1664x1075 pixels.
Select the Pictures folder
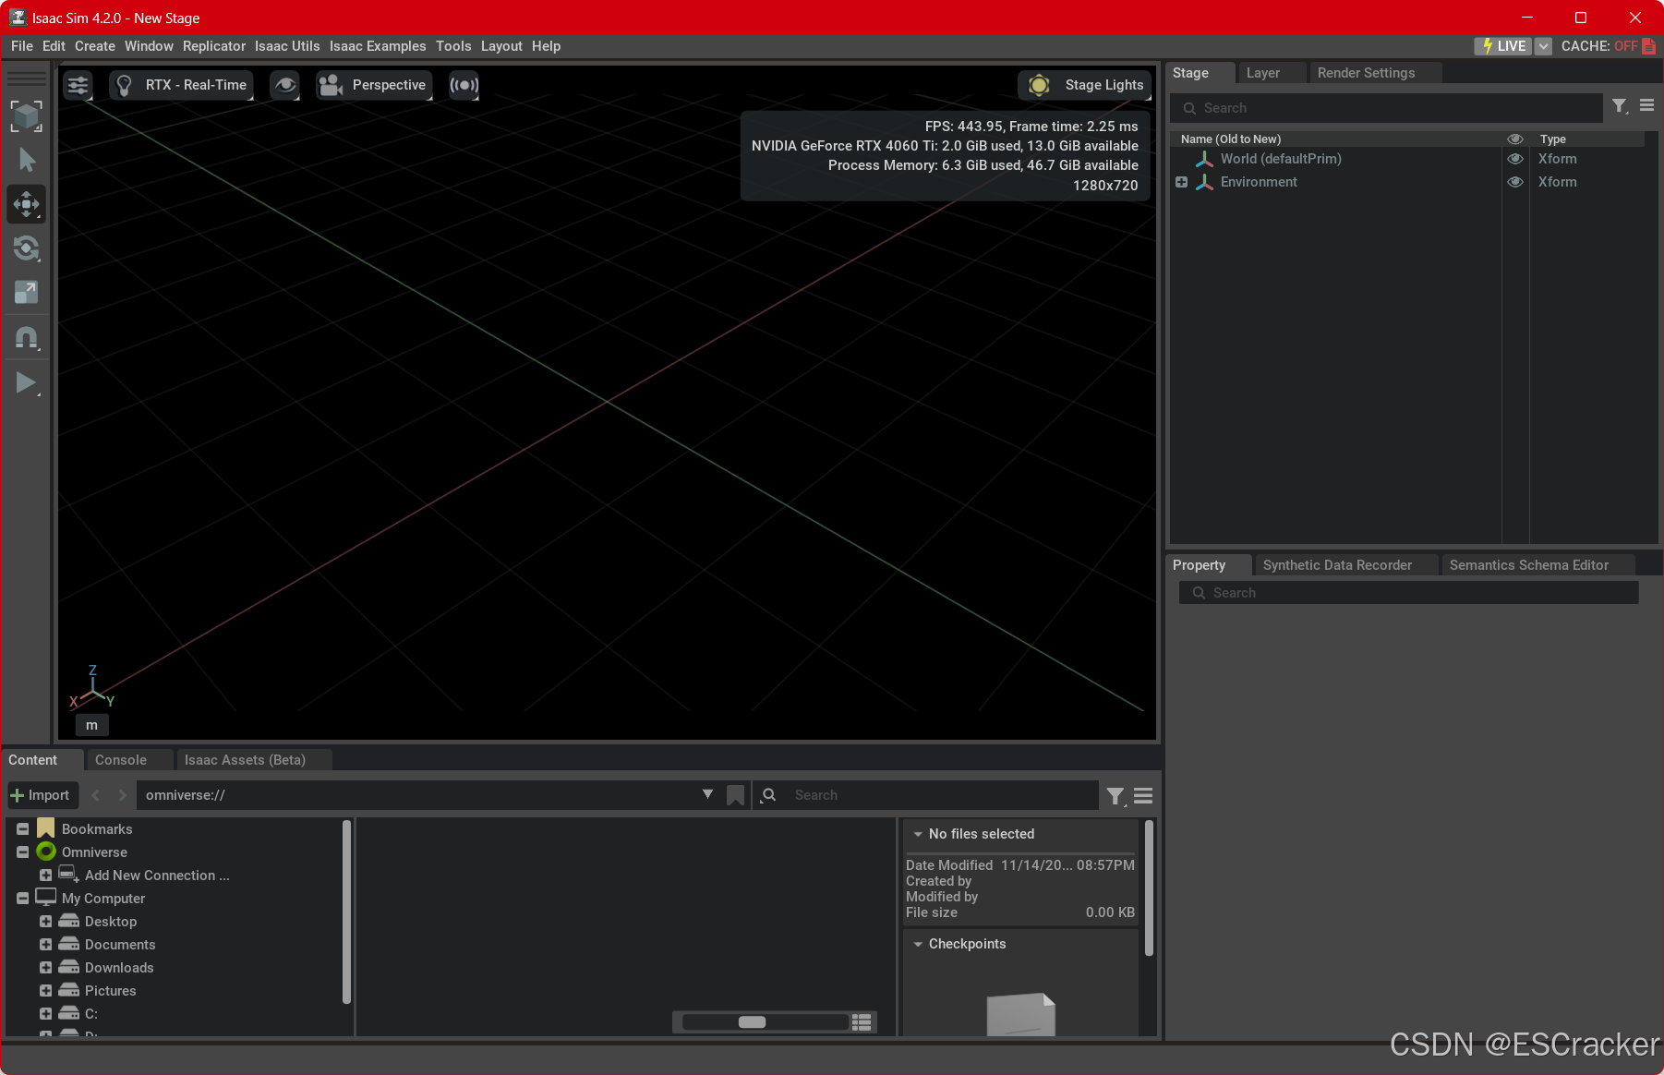point(110,991)
